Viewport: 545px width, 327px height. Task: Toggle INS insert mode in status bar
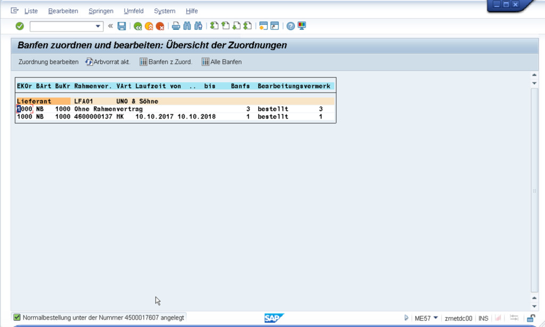(x=483, y=318)
